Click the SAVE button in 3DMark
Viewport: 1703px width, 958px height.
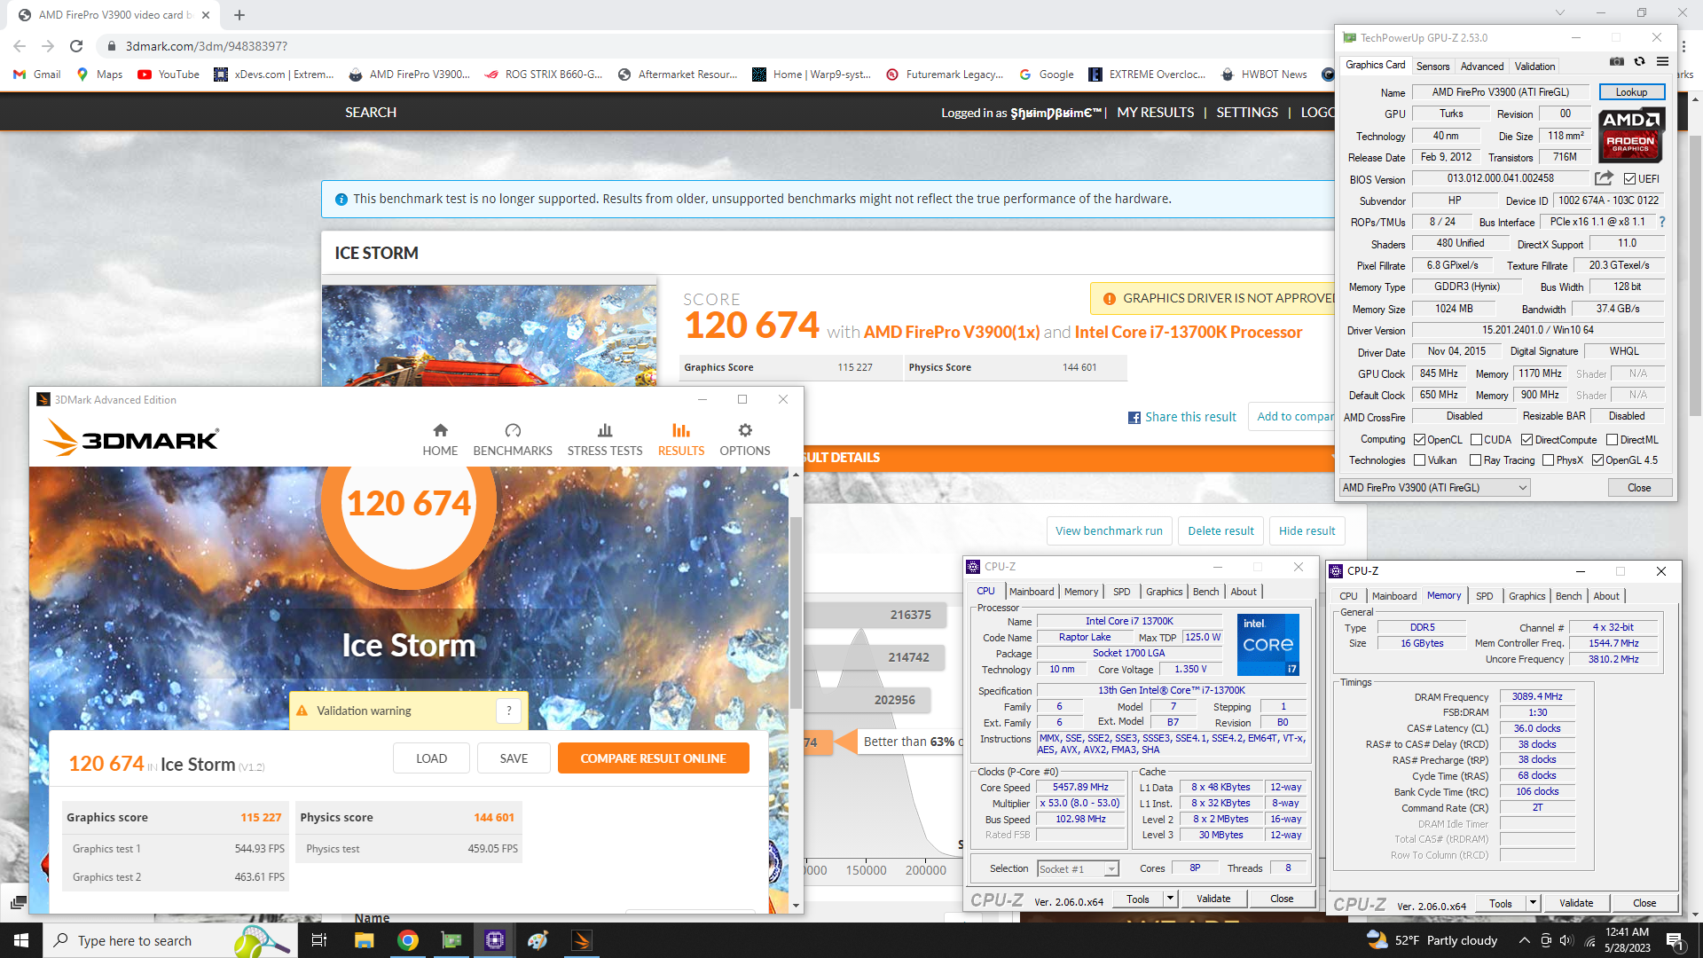(x=514, y=758)
